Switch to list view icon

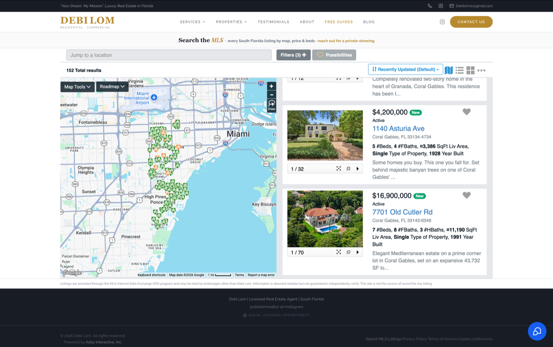pos(459,70)
